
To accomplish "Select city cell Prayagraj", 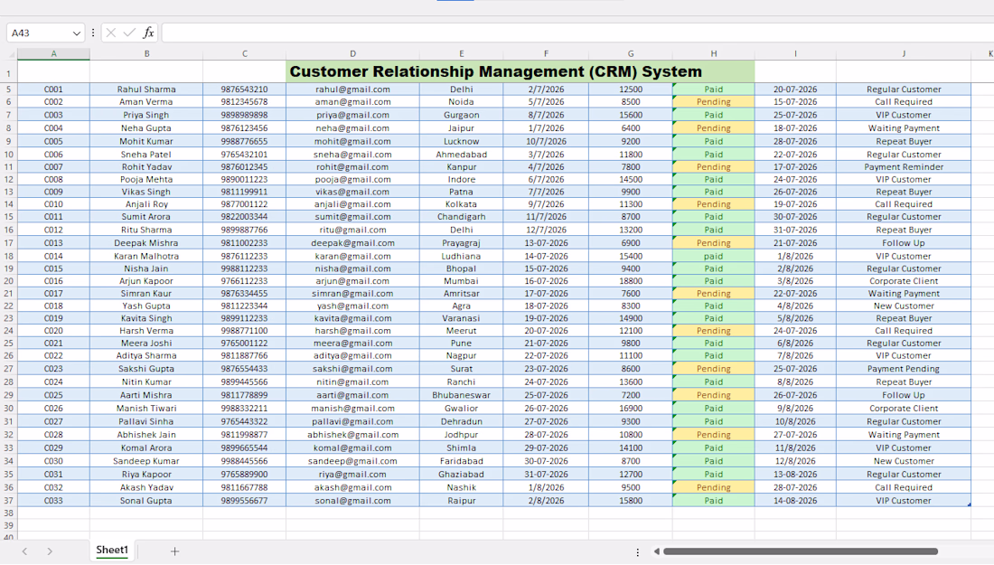I will pos(462,243).
